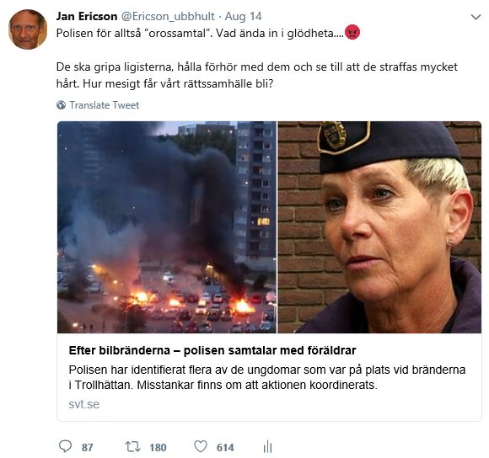Image resolution: width=489 pixels, height=458 pixels.
Task: Open Jan Ericson's profile avatar
Action: [x=28, y=29]
